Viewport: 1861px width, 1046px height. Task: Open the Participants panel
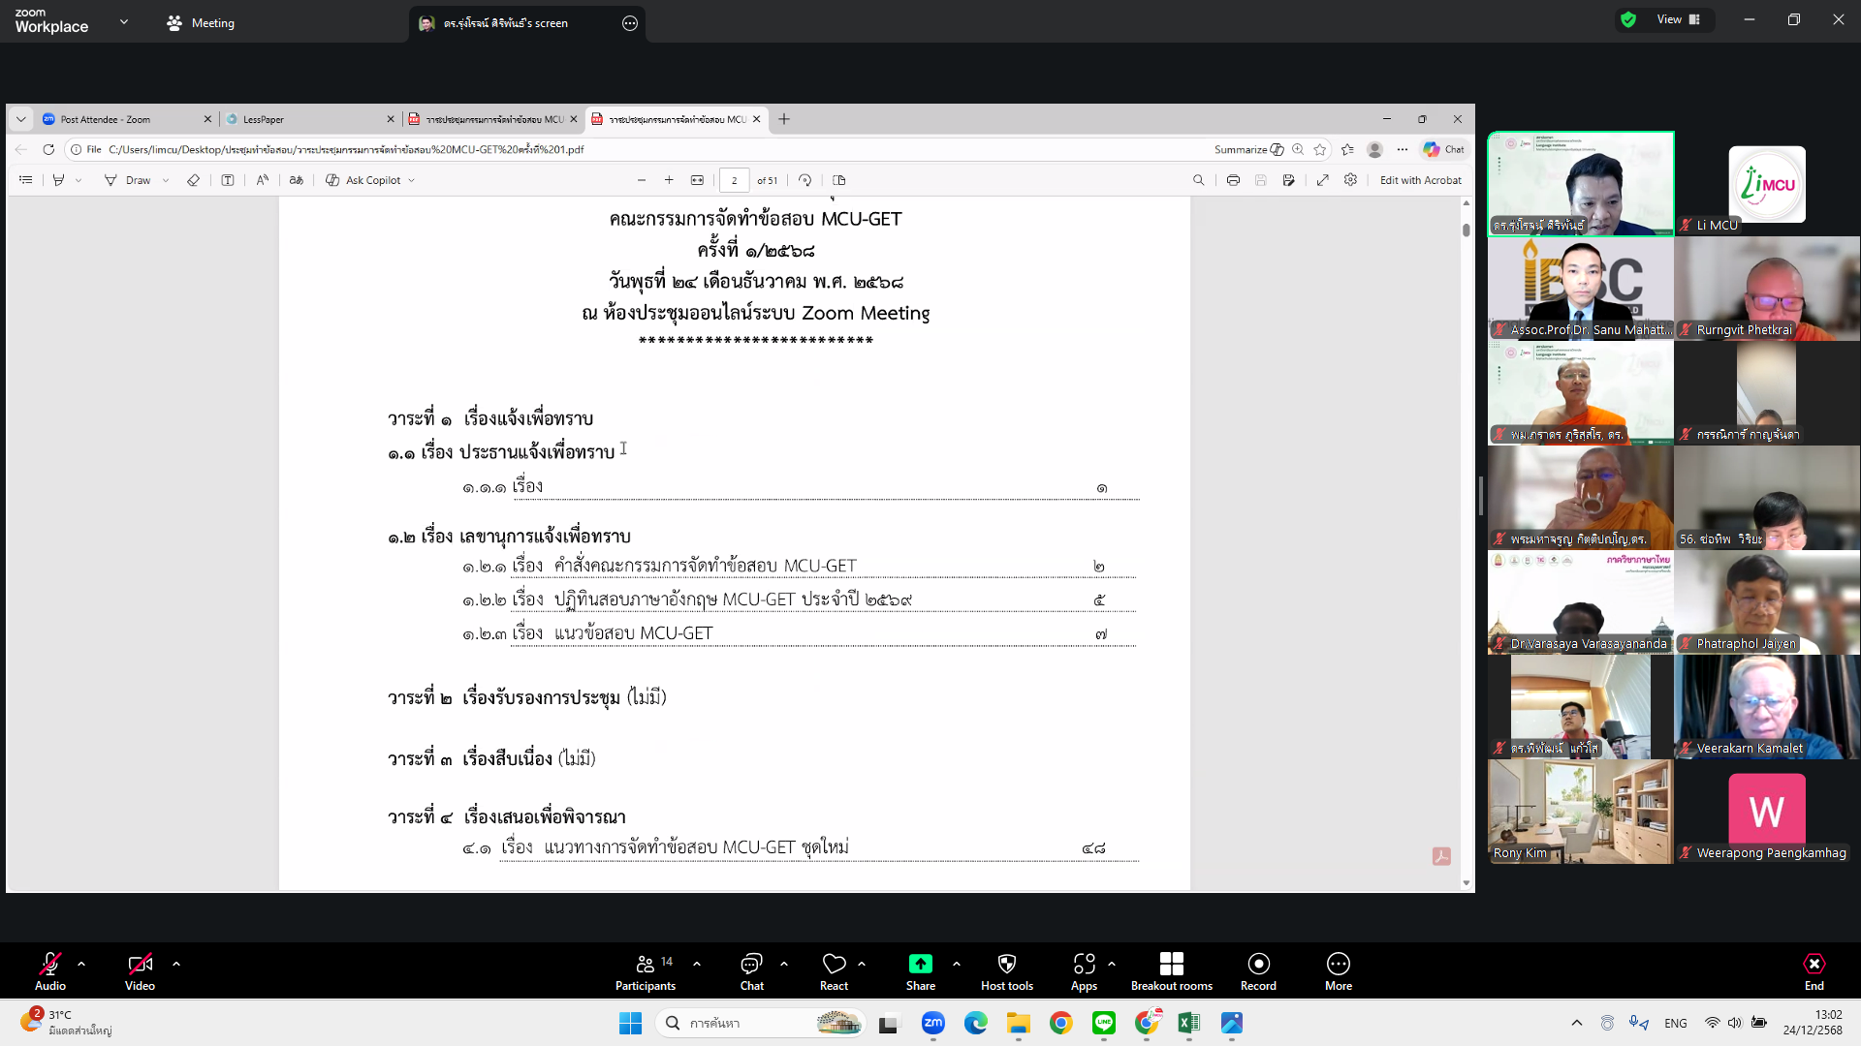click(645, 970)
